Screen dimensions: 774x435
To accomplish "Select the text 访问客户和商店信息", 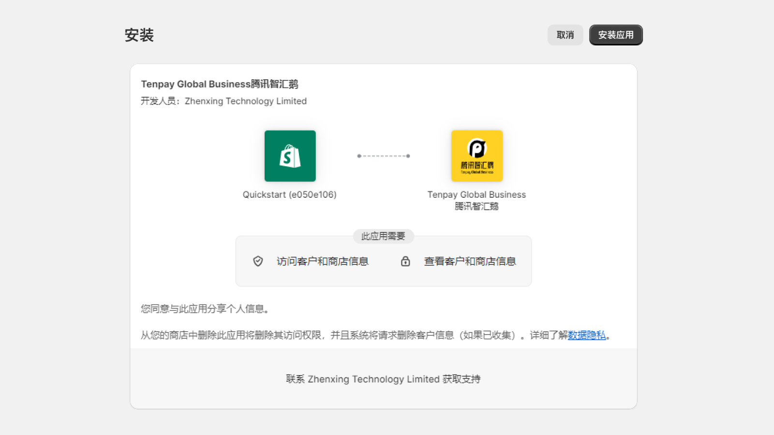I will (x=323, y=261).
